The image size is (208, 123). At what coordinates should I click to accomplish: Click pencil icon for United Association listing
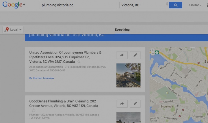click(135, 55)
